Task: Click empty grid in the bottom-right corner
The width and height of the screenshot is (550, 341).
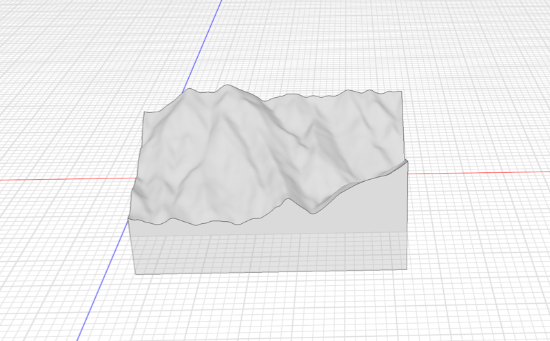Action: [x=496, y=303]
